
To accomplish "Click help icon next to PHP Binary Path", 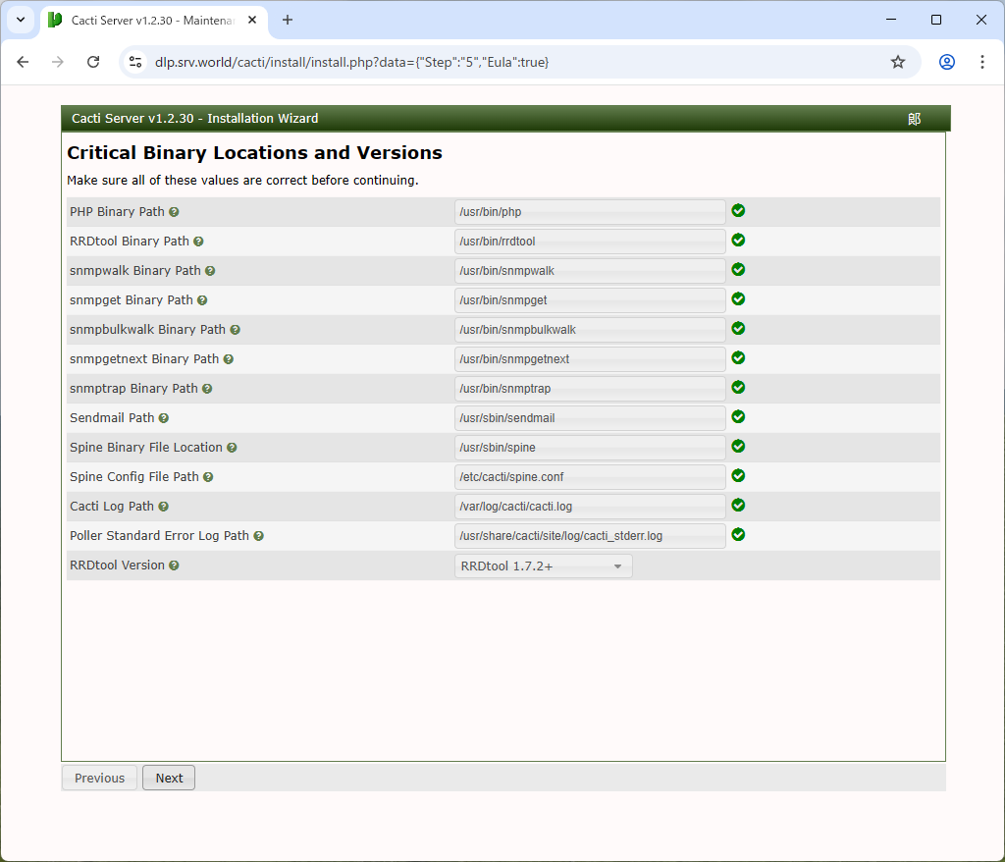I will [174, 212].
